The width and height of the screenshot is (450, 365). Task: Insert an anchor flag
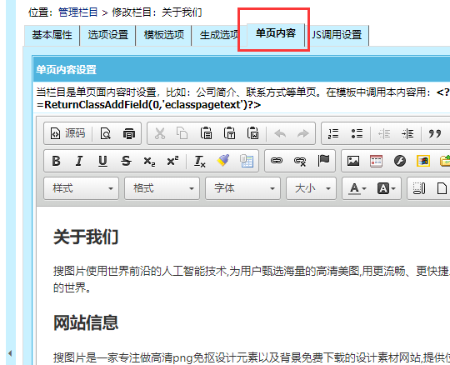[x=323, y=161]
